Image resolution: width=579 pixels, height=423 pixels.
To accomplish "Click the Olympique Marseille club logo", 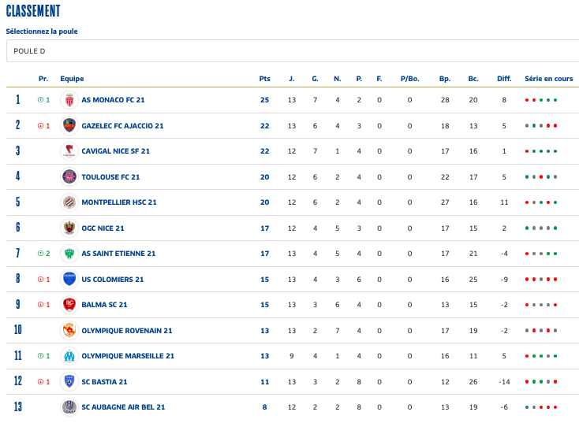I will 69,356.
